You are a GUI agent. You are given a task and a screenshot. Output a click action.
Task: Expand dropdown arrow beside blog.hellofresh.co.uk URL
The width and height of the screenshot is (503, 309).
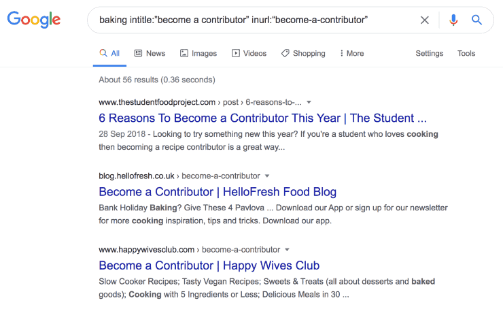tap(267, 176)
